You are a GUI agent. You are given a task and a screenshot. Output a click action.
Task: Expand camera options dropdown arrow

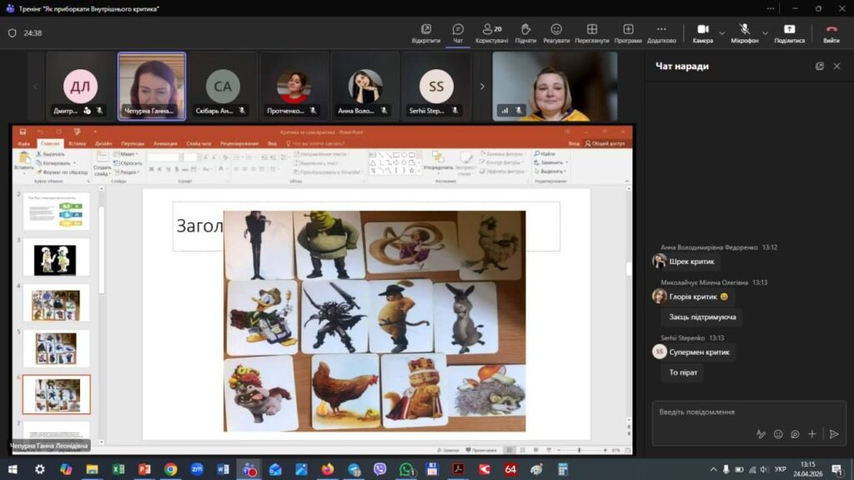click(x=721, y=33)
